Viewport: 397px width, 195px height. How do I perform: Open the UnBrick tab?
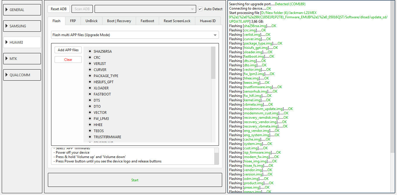(91, 21)
